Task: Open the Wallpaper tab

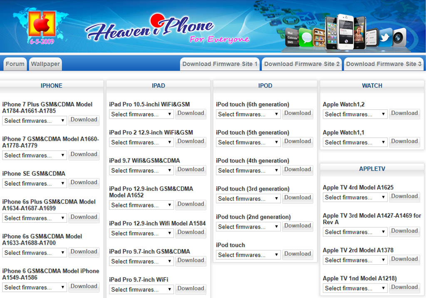Action: click(x=45, y=64)
